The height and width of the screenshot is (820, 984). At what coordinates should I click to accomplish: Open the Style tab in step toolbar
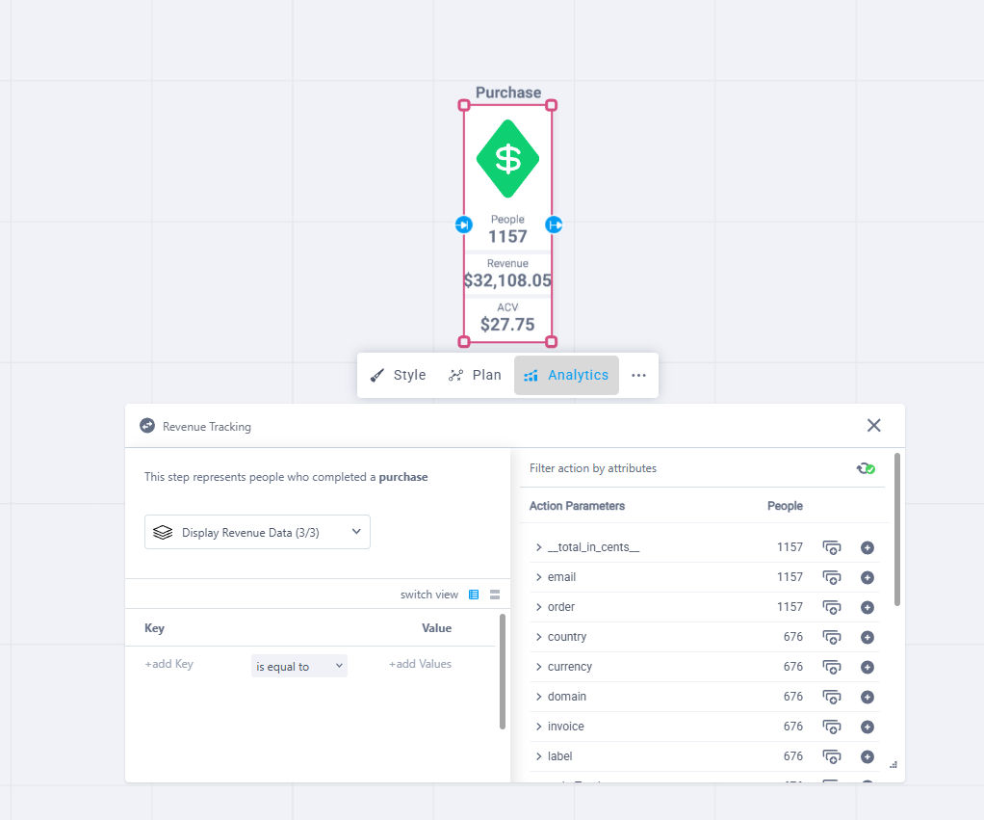click(x=398, y=375)
